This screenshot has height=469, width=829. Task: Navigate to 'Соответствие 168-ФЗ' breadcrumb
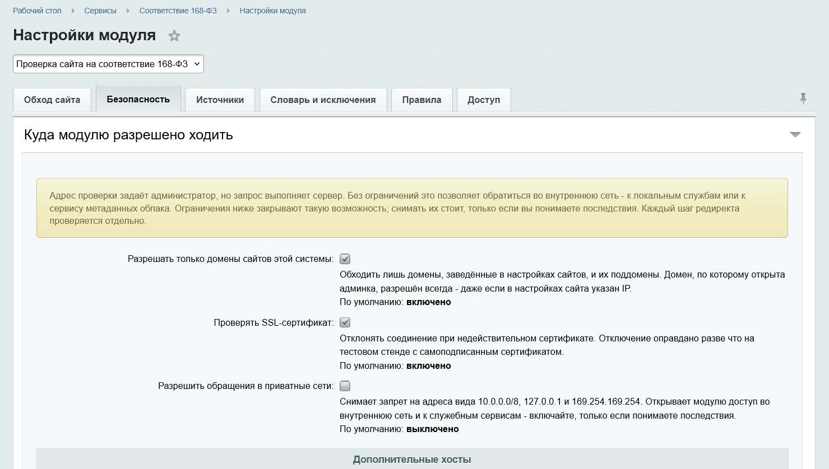(178, 11)
